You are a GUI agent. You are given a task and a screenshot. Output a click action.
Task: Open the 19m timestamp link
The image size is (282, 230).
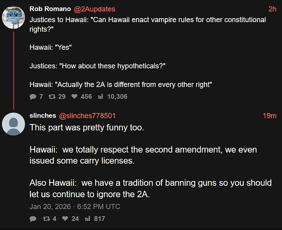[x=270, y=116]
